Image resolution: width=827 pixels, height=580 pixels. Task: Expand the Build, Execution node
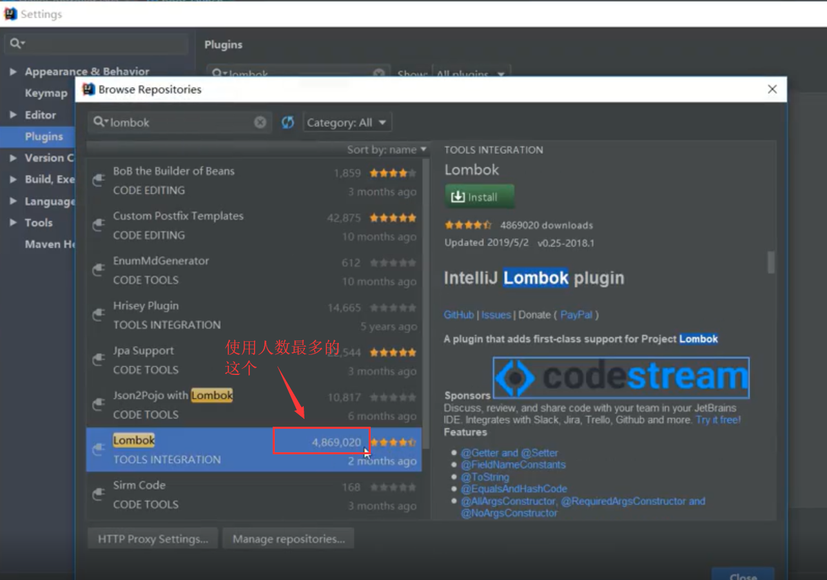tap(13, 180)
